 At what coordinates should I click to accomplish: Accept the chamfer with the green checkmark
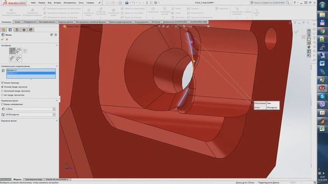coord(3,39)
